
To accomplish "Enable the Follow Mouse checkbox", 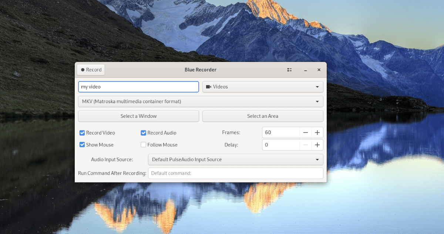I will coord(144,145).
